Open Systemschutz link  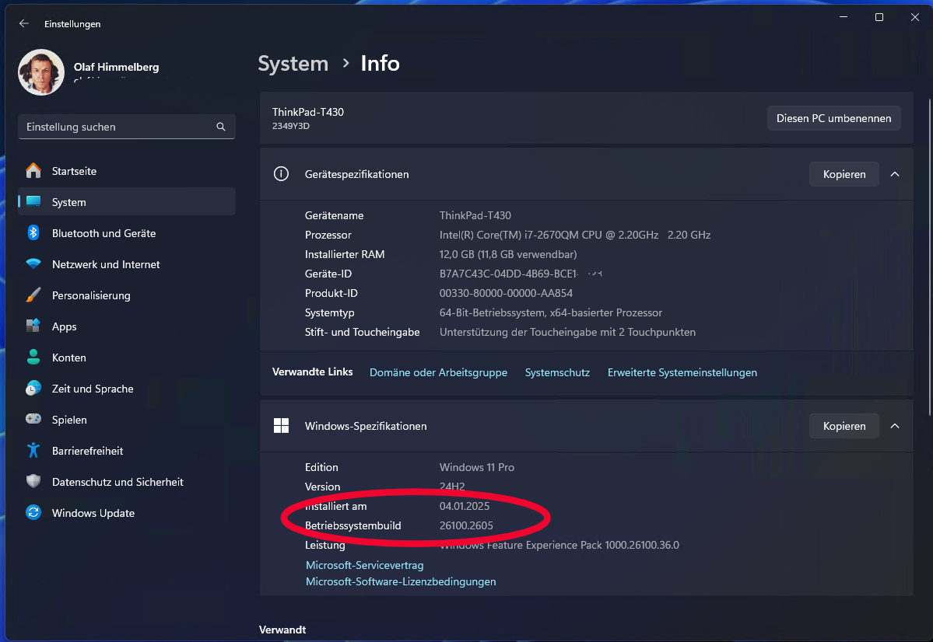[x=557, y=373]
